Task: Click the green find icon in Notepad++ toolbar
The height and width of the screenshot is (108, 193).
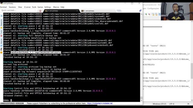Action: pos(146,14)
